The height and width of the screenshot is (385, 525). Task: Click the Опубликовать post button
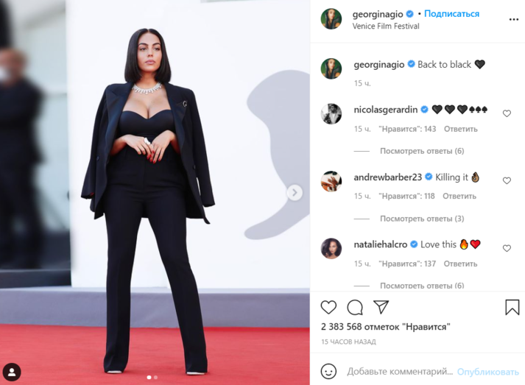(488, 372)
